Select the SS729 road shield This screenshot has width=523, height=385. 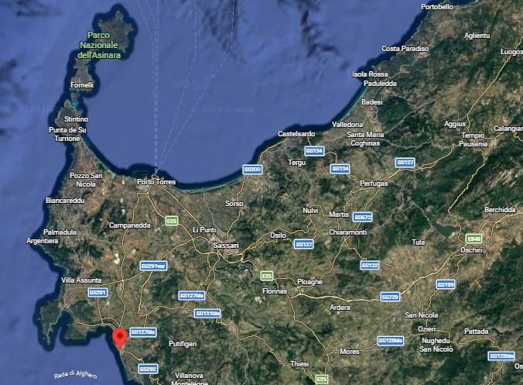click(x=390, y=297)
